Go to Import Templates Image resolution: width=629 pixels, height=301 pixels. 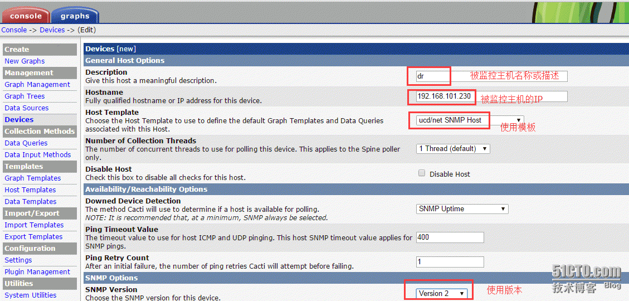34,225
